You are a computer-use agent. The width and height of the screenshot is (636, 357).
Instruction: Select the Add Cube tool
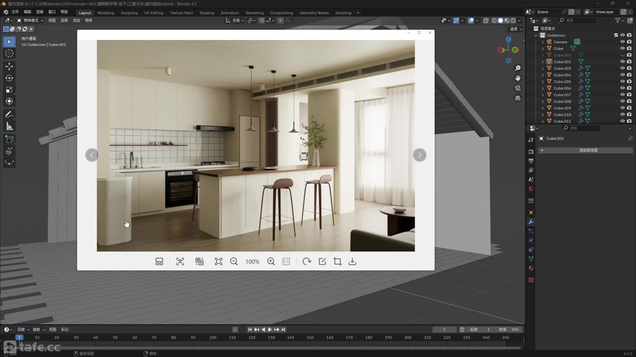[x=9, y=139]
